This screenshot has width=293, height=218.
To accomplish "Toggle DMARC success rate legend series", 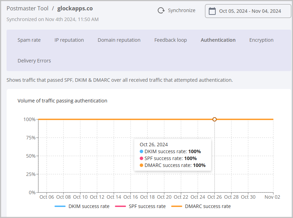I will pos(207,206).
